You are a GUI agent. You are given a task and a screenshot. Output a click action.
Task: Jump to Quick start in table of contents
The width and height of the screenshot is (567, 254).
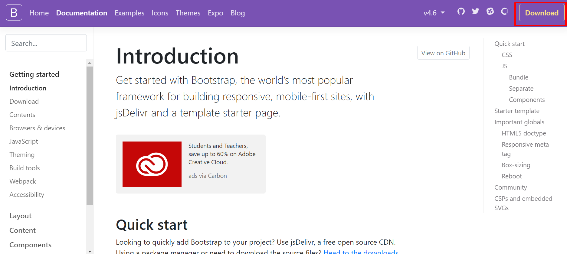click(x=510, y=44)
